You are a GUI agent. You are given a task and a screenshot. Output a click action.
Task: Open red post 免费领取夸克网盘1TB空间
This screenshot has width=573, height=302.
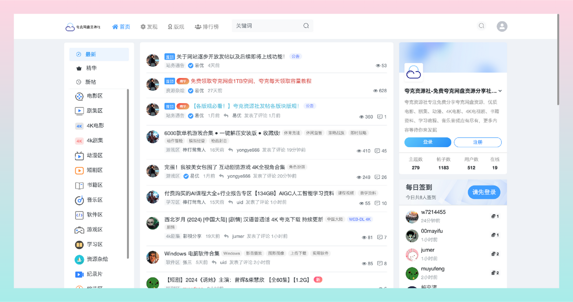click(251, 81)
